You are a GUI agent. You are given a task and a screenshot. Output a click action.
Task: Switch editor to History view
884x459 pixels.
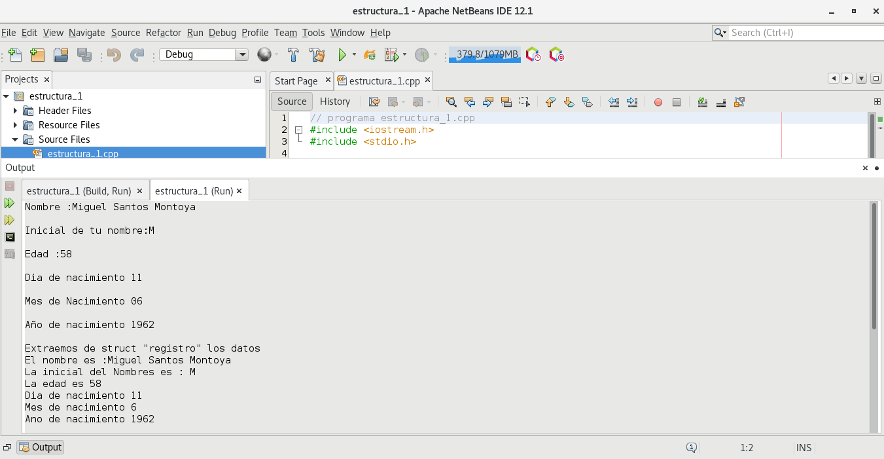point(334,101)
